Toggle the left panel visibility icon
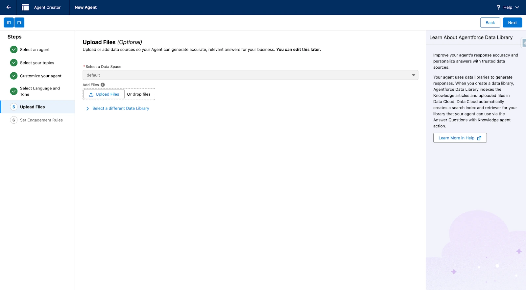526x290 pixels. [x=9, y=23]
